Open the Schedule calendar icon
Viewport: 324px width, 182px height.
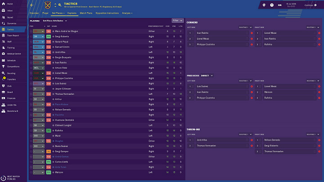(4, 61)
